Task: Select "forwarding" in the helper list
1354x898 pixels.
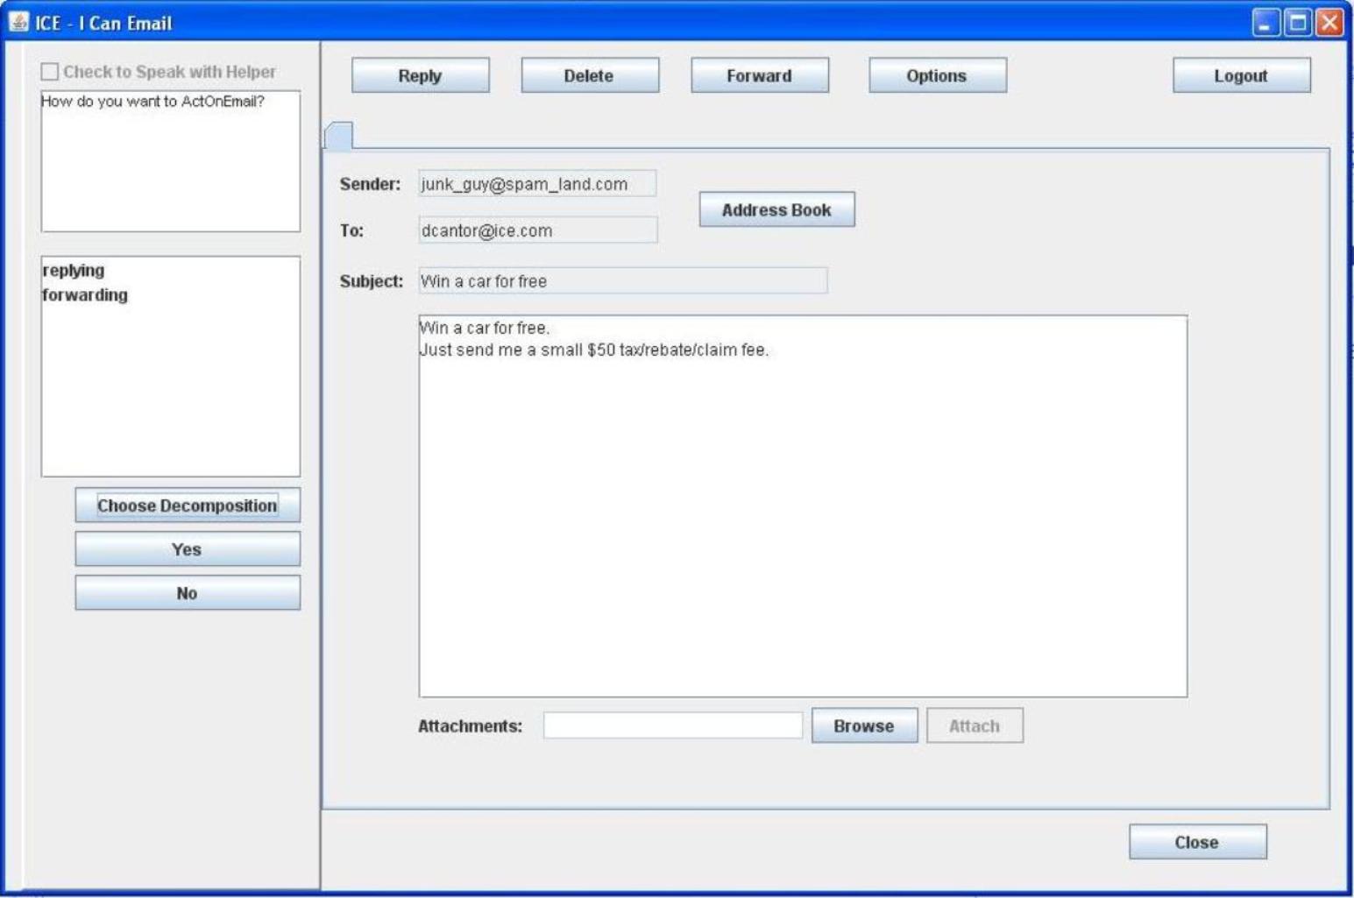Action: click(85, 295)
